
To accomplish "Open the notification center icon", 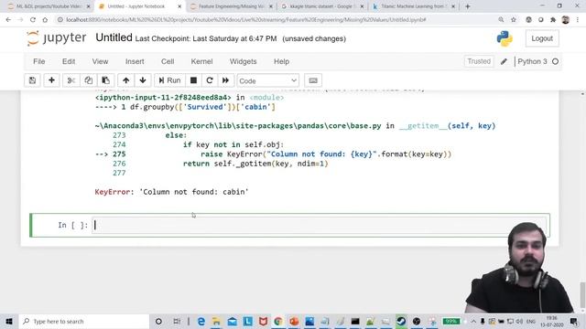I will (x=574, y=321).
